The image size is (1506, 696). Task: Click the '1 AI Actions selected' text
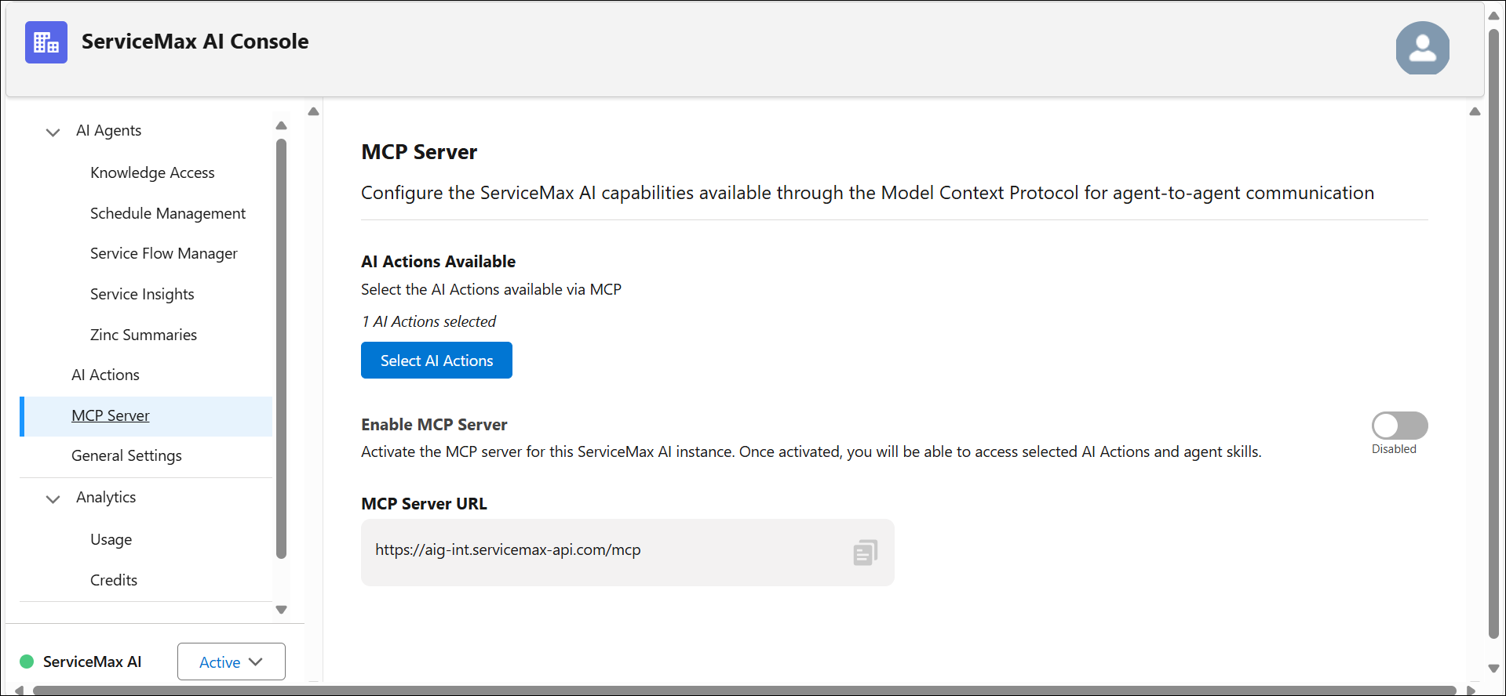tap(428, 321)
